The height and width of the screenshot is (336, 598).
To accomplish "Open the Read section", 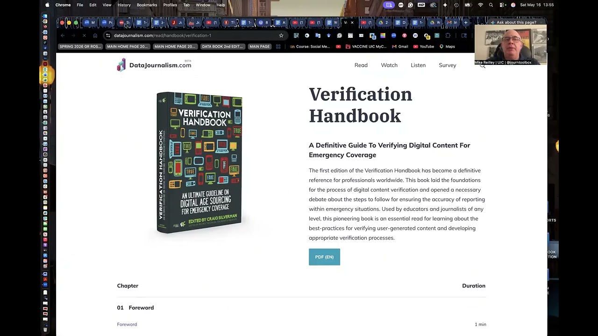I will tap(361, 65).
